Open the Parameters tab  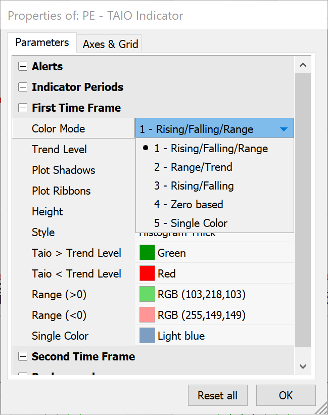(42, 42)
